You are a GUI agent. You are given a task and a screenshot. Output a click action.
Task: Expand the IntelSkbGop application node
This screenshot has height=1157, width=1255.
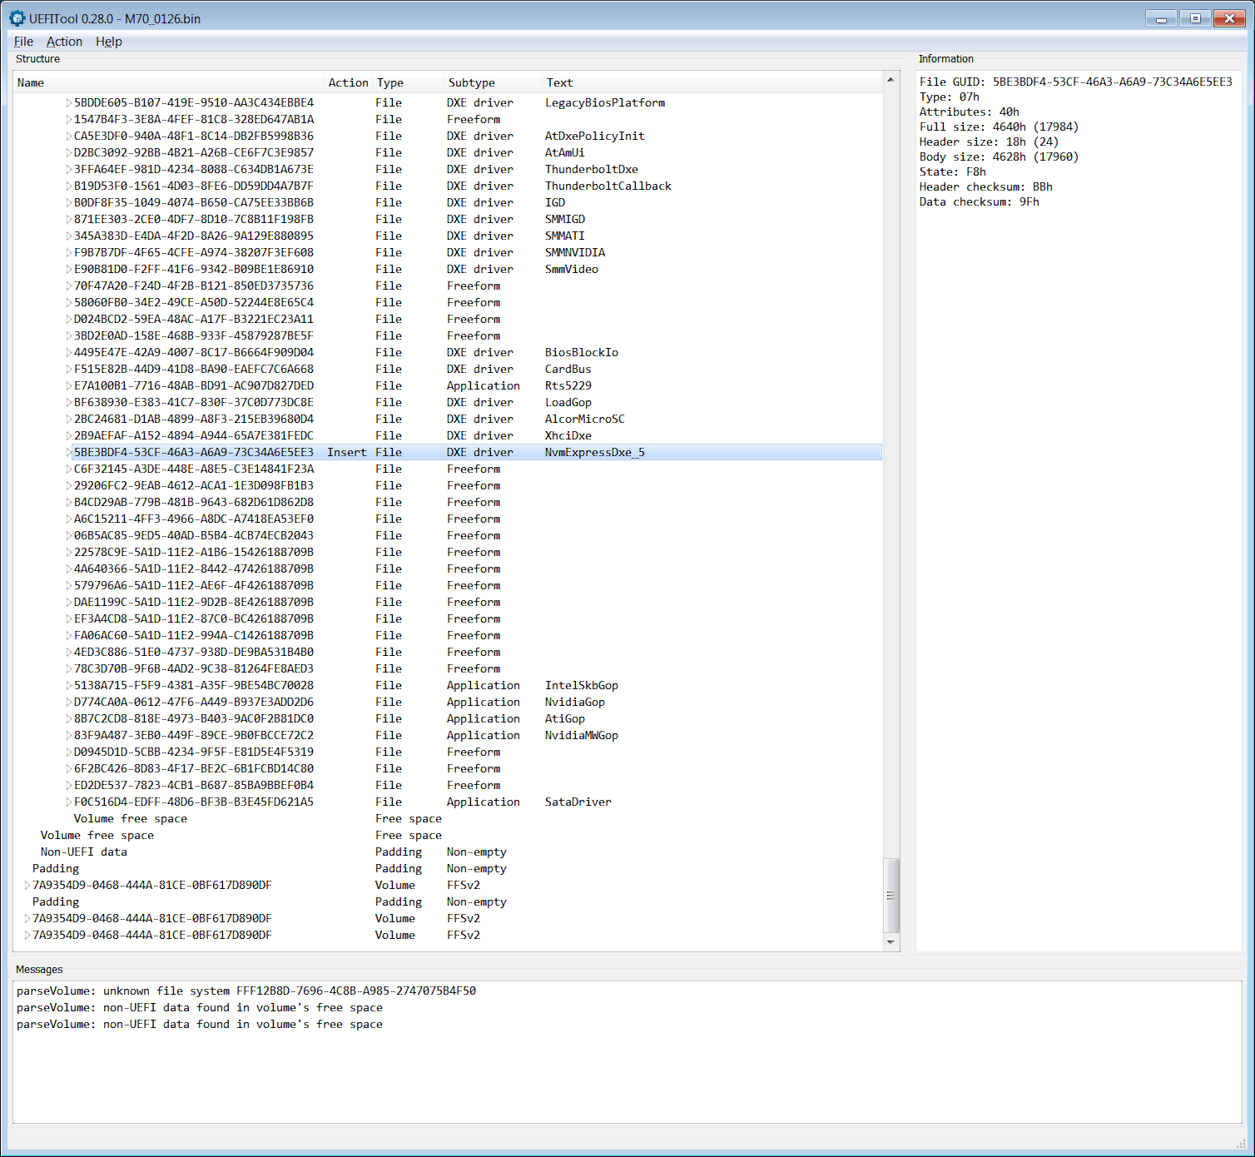tap(68, 686)
